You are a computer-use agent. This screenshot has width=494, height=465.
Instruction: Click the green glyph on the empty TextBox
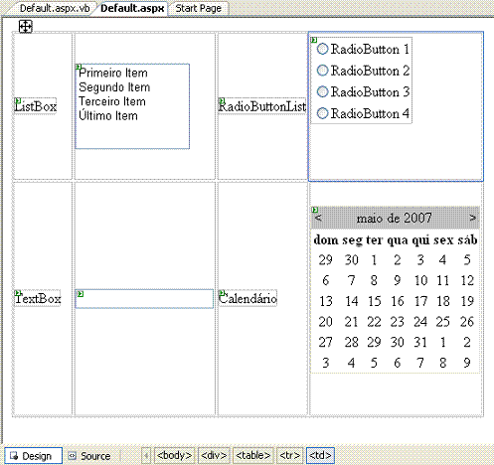(81, 294)
